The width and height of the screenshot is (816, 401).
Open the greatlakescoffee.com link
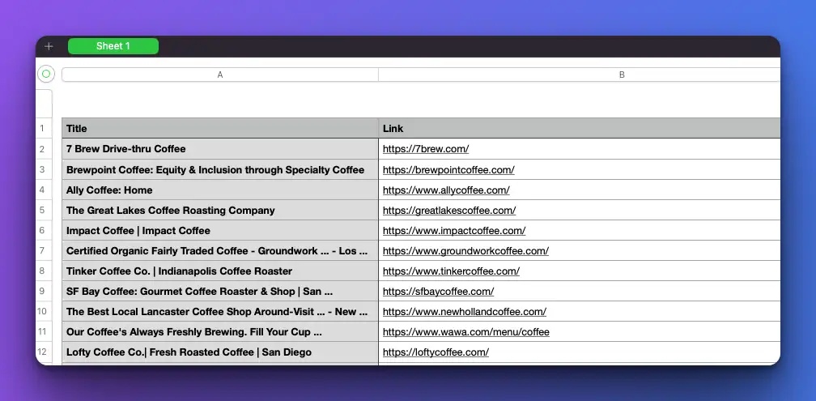point(449,211)
